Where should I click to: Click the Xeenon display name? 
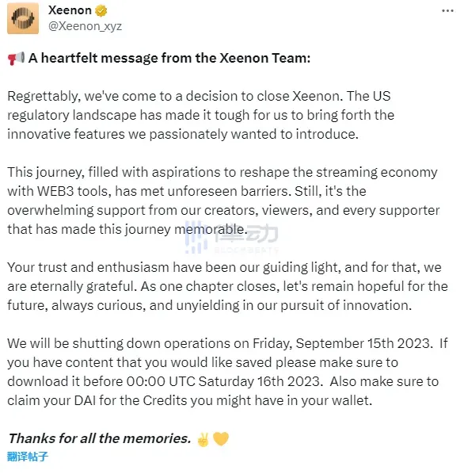(x=70, y=10)
